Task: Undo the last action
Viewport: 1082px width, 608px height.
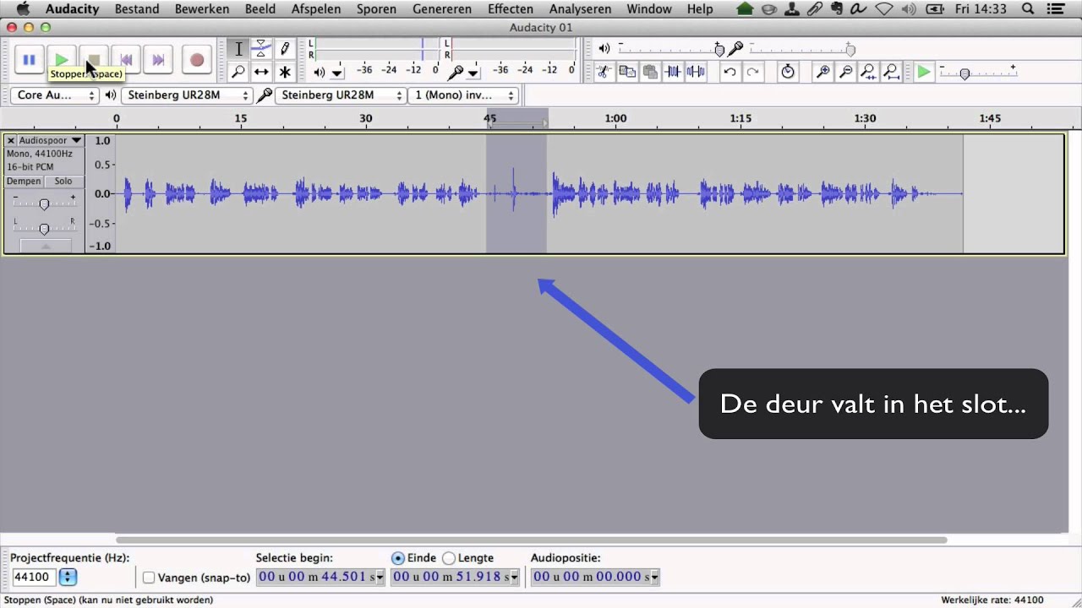Action: pyautogui.click(x=730, y=72)
